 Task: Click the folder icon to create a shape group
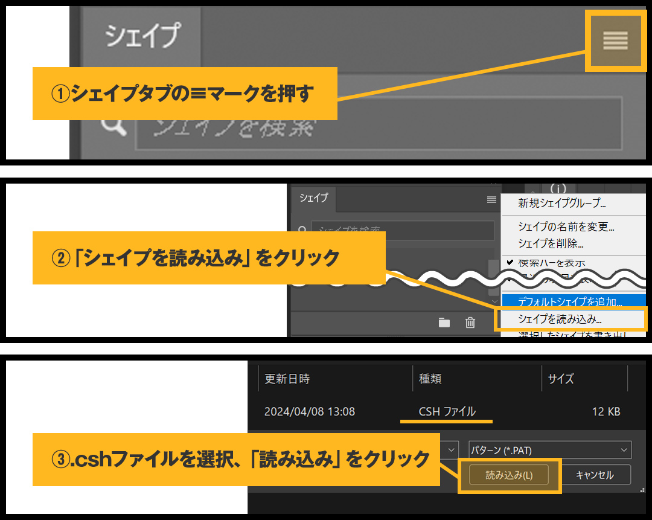[444, 323]
